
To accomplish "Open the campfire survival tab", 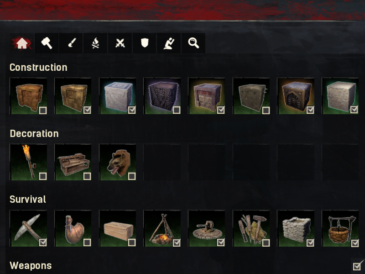I will [95, 43].
